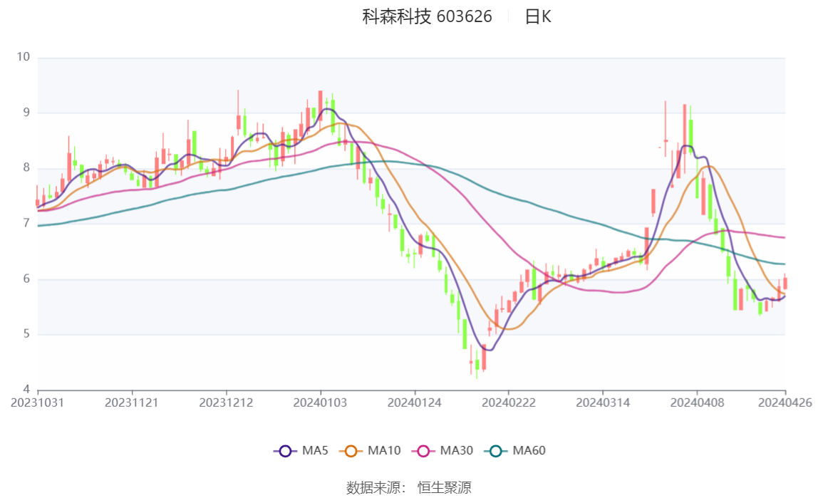Click the x-axis date 20240103

(x=321, y=403)
